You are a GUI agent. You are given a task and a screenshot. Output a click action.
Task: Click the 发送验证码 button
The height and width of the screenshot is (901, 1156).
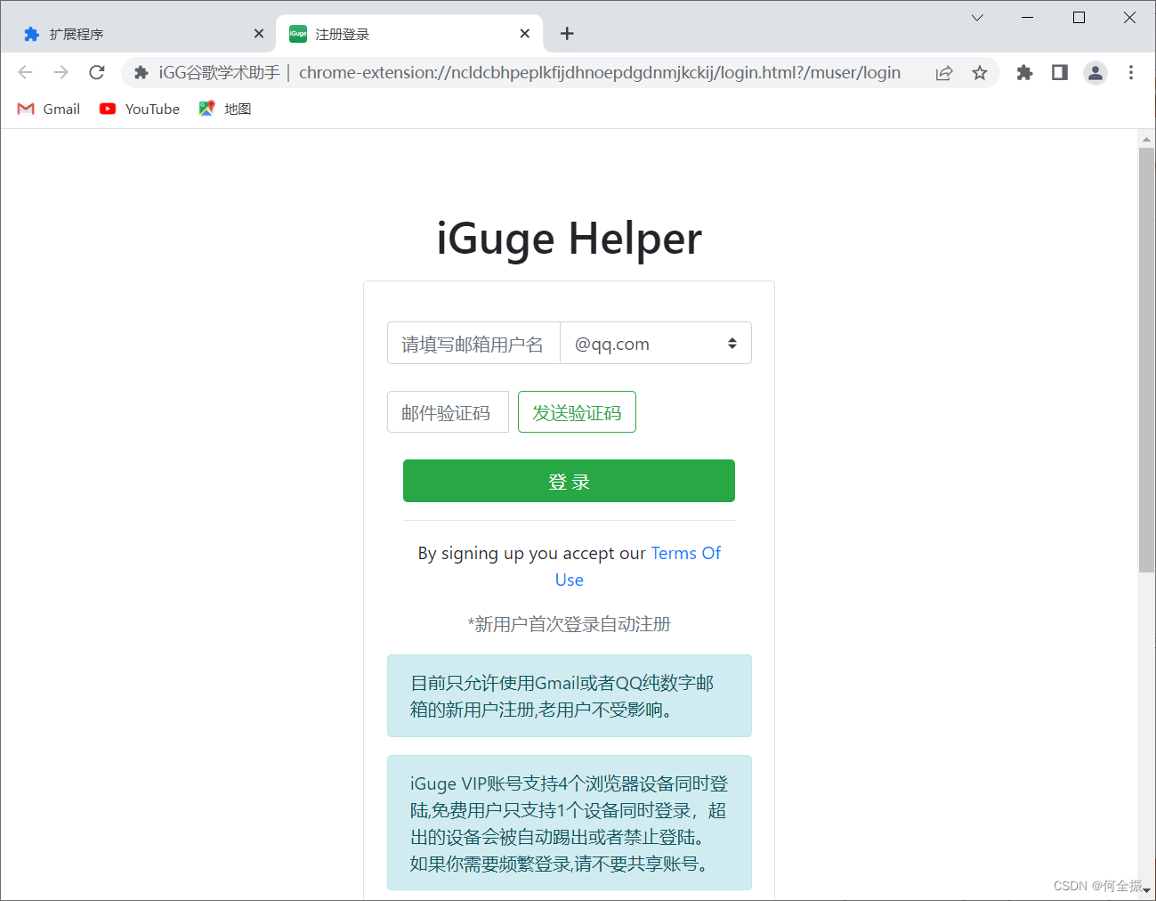coord(577,412)
